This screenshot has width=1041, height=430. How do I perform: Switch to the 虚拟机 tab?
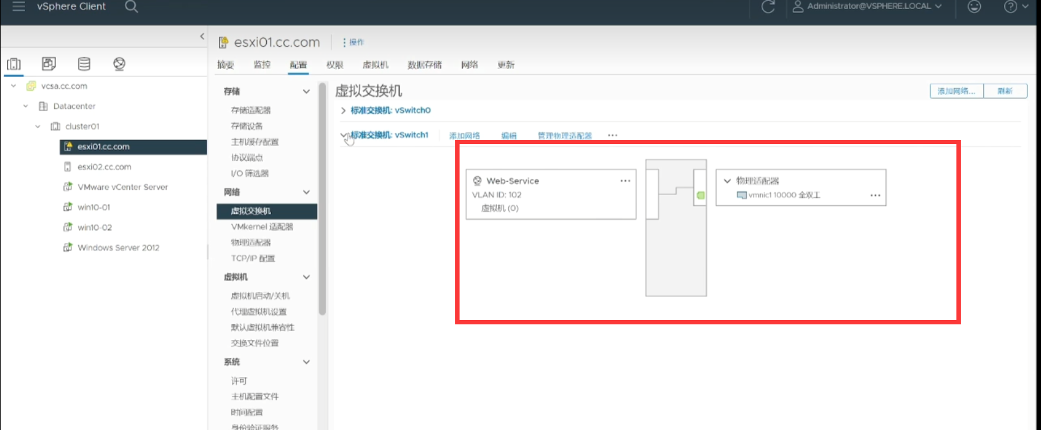pos(376,65)
